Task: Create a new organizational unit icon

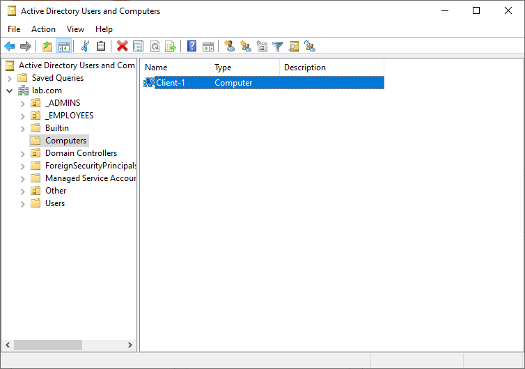Action: 262,46
